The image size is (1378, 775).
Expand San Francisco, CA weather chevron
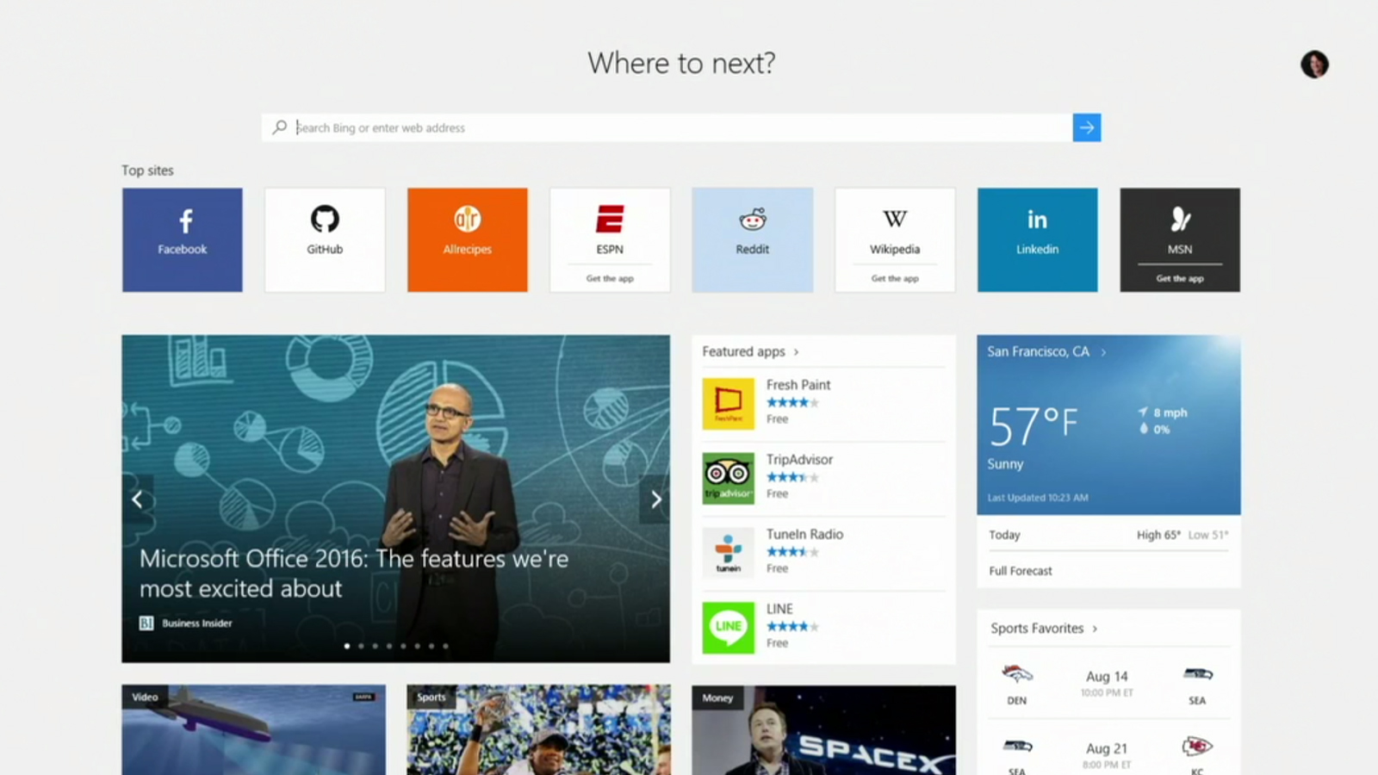(1103, 352)
